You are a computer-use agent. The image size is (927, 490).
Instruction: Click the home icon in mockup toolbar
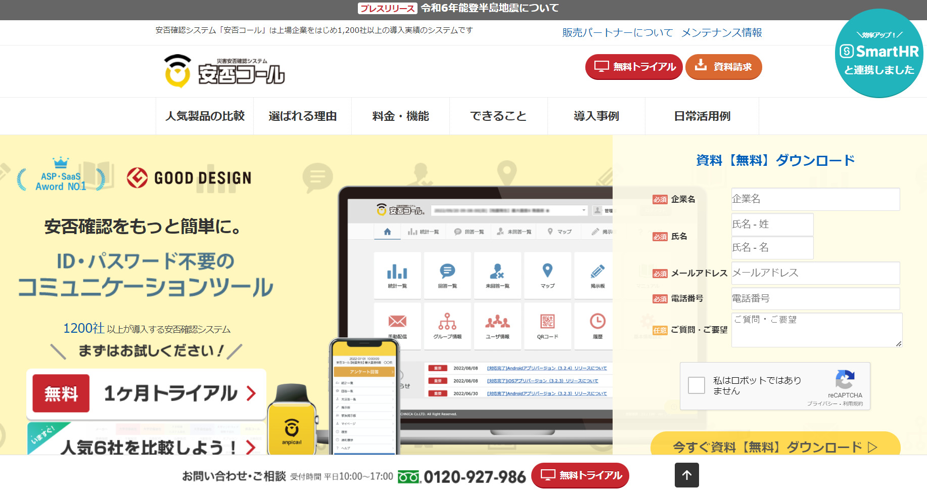(x=387, y=232)
